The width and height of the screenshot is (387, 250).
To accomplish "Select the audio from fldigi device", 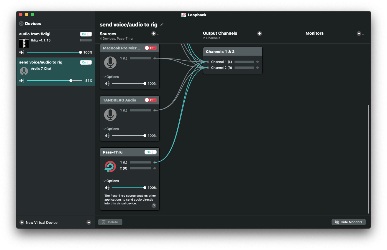I will 47,34.
